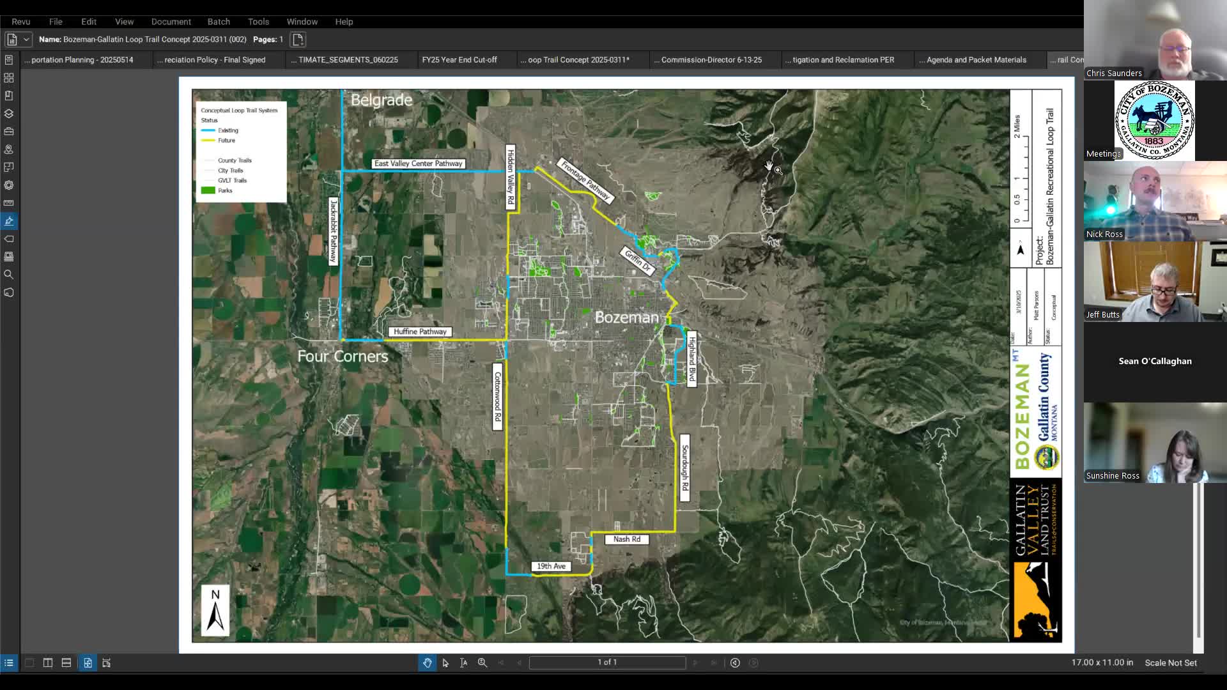Click the Meetings City of Bozeman thumbnail

click(x=1155, y=120)
